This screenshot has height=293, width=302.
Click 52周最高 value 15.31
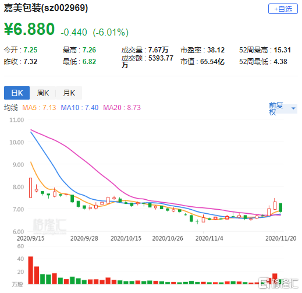(282, 50)
